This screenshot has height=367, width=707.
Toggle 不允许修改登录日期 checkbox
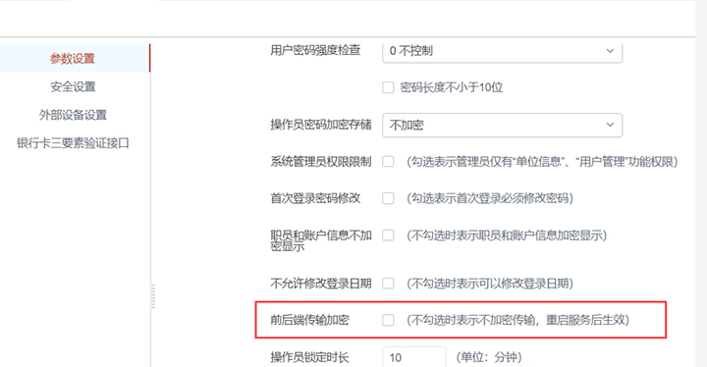pos(388,284)
